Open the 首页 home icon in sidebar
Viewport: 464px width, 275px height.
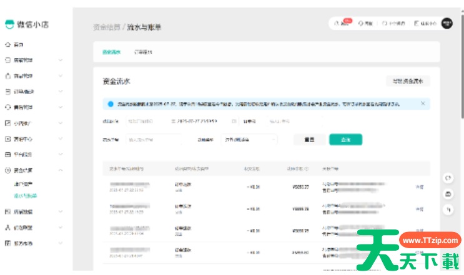[x=7, y=45]
